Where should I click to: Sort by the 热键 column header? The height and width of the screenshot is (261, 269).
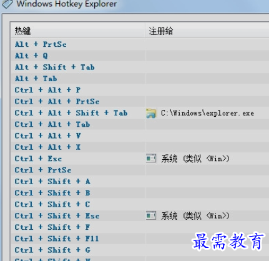(78, 31)
